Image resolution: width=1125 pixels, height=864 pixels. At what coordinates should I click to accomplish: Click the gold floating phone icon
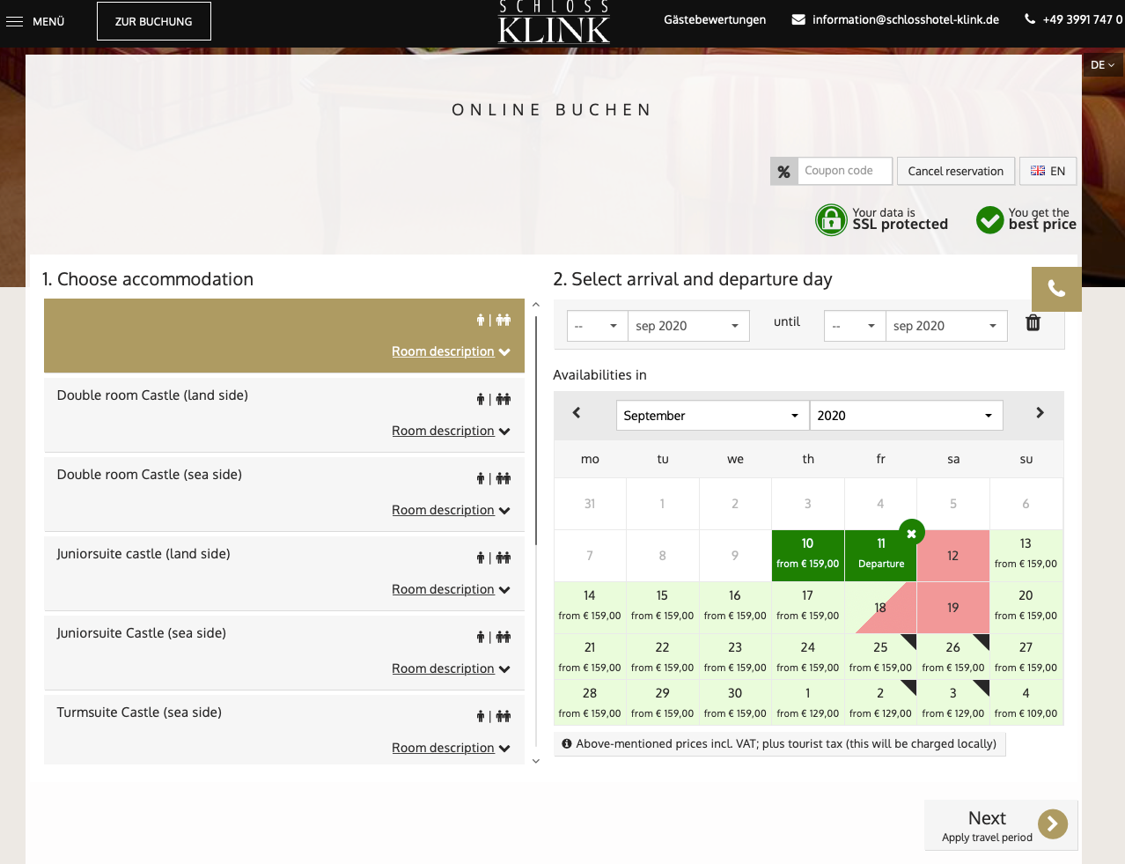tap(1056, 289)
